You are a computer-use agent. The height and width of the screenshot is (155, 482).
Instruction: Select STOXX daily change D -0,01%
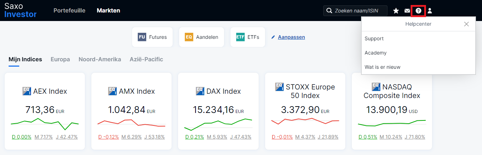(282, 137)
